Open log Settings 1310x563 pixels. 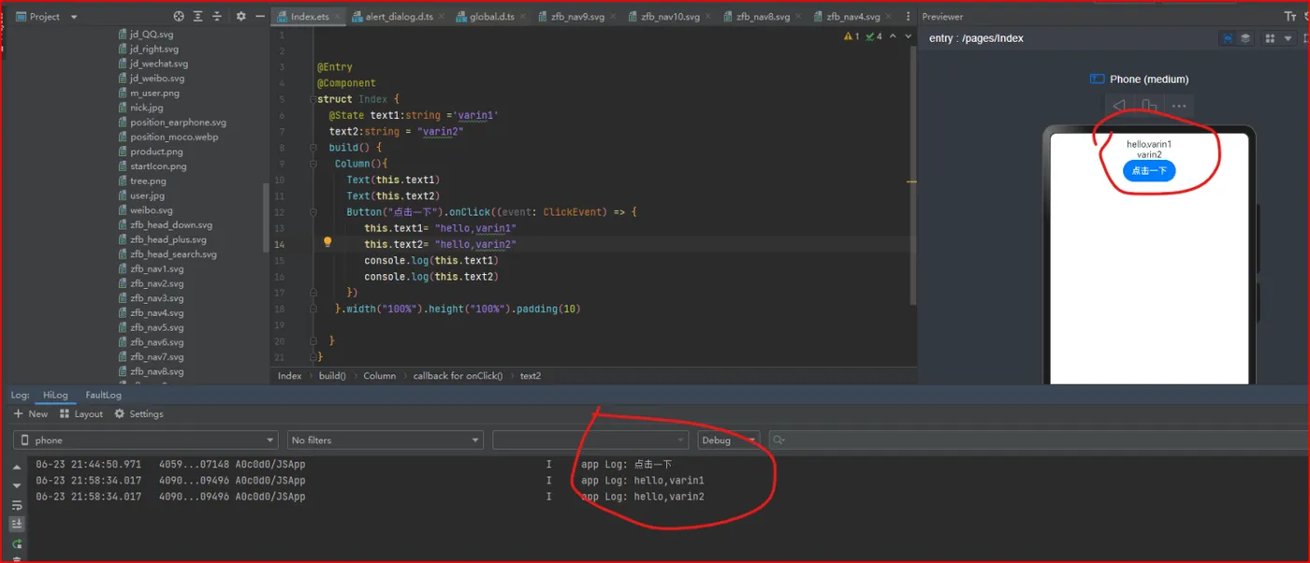pyautogui.click(x=138, y=413)
